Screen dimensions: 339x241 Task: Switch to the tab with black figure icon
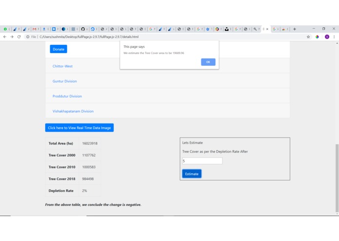coord(228,29)
